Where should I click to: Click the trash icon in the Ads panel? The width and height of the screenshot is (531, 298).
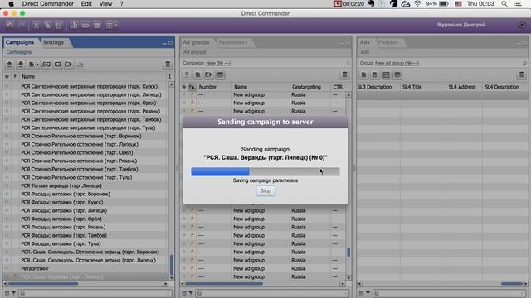pyautogui.click(x=522, y=75)
